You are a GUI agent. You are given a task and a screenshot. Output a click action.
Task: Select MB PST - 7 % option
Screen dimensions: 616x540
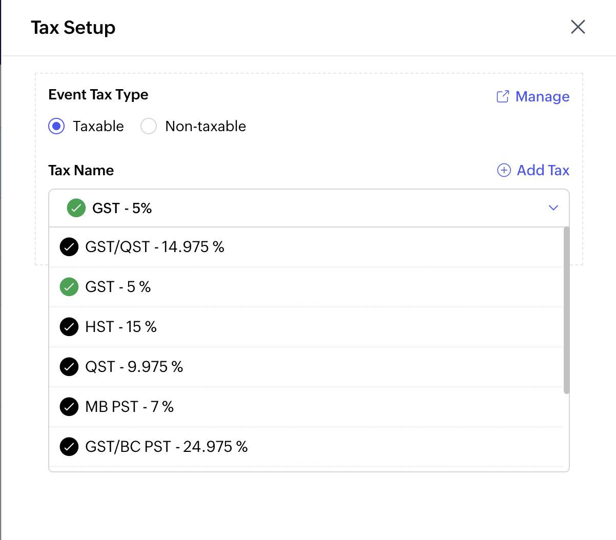pyautogui.click(x=129, y=407)
